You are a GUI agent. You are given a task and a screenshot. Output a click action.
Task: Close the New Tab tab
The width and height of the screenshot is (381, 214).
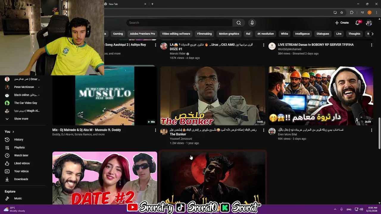145,4
